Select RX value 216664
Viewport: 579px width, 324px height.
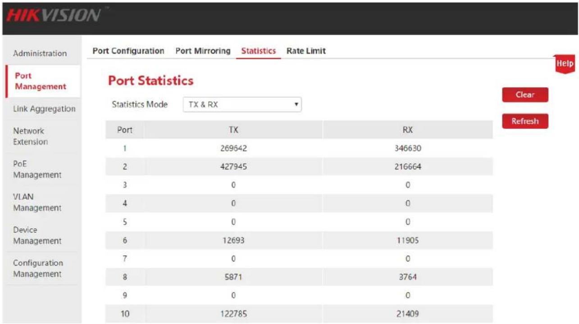point(408,166)
